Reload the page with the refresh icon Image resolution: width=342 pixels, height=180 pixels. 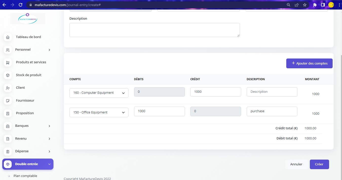coord(21,5)
